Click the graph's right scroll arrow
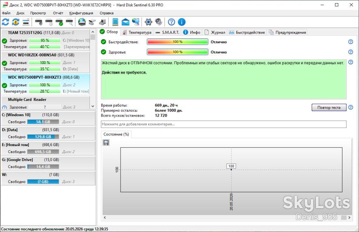 click(x=350, y=217)
